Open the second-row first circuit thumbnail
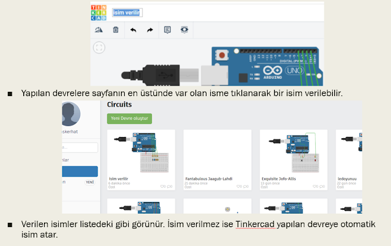 141,207
